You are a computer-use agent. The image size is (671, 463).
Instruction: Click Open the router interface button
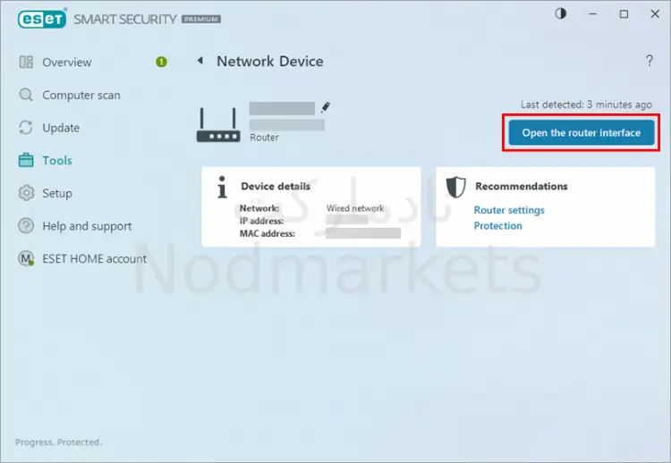click(582, 133)
